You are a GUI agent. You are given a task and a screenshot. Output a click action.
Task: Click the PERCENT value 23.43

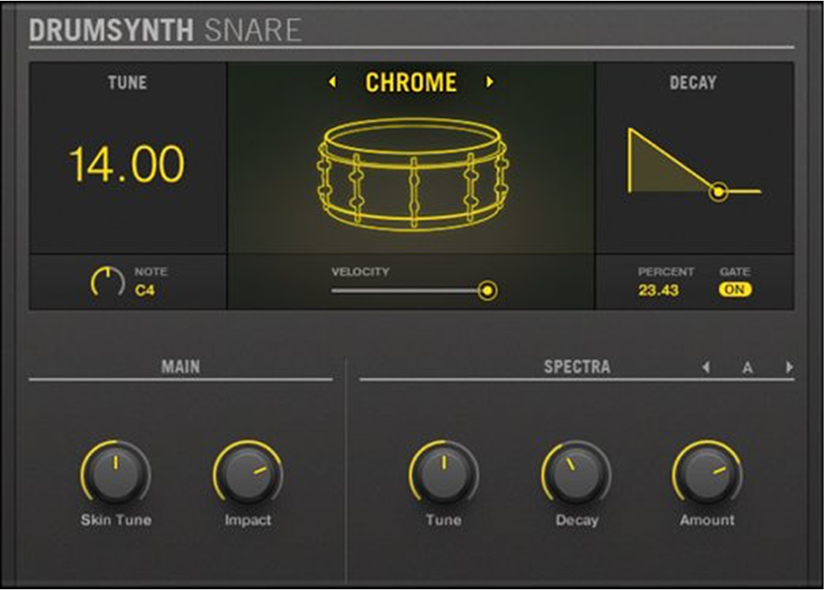point(658,290)
